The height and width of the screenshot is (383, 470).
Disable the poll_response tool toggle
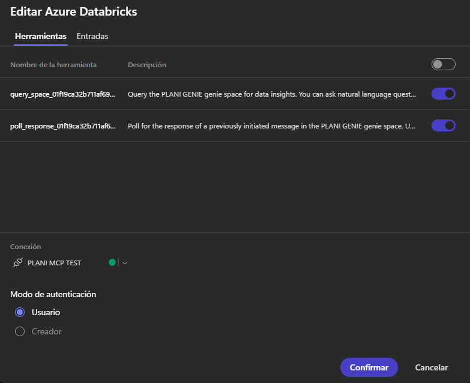444,125
